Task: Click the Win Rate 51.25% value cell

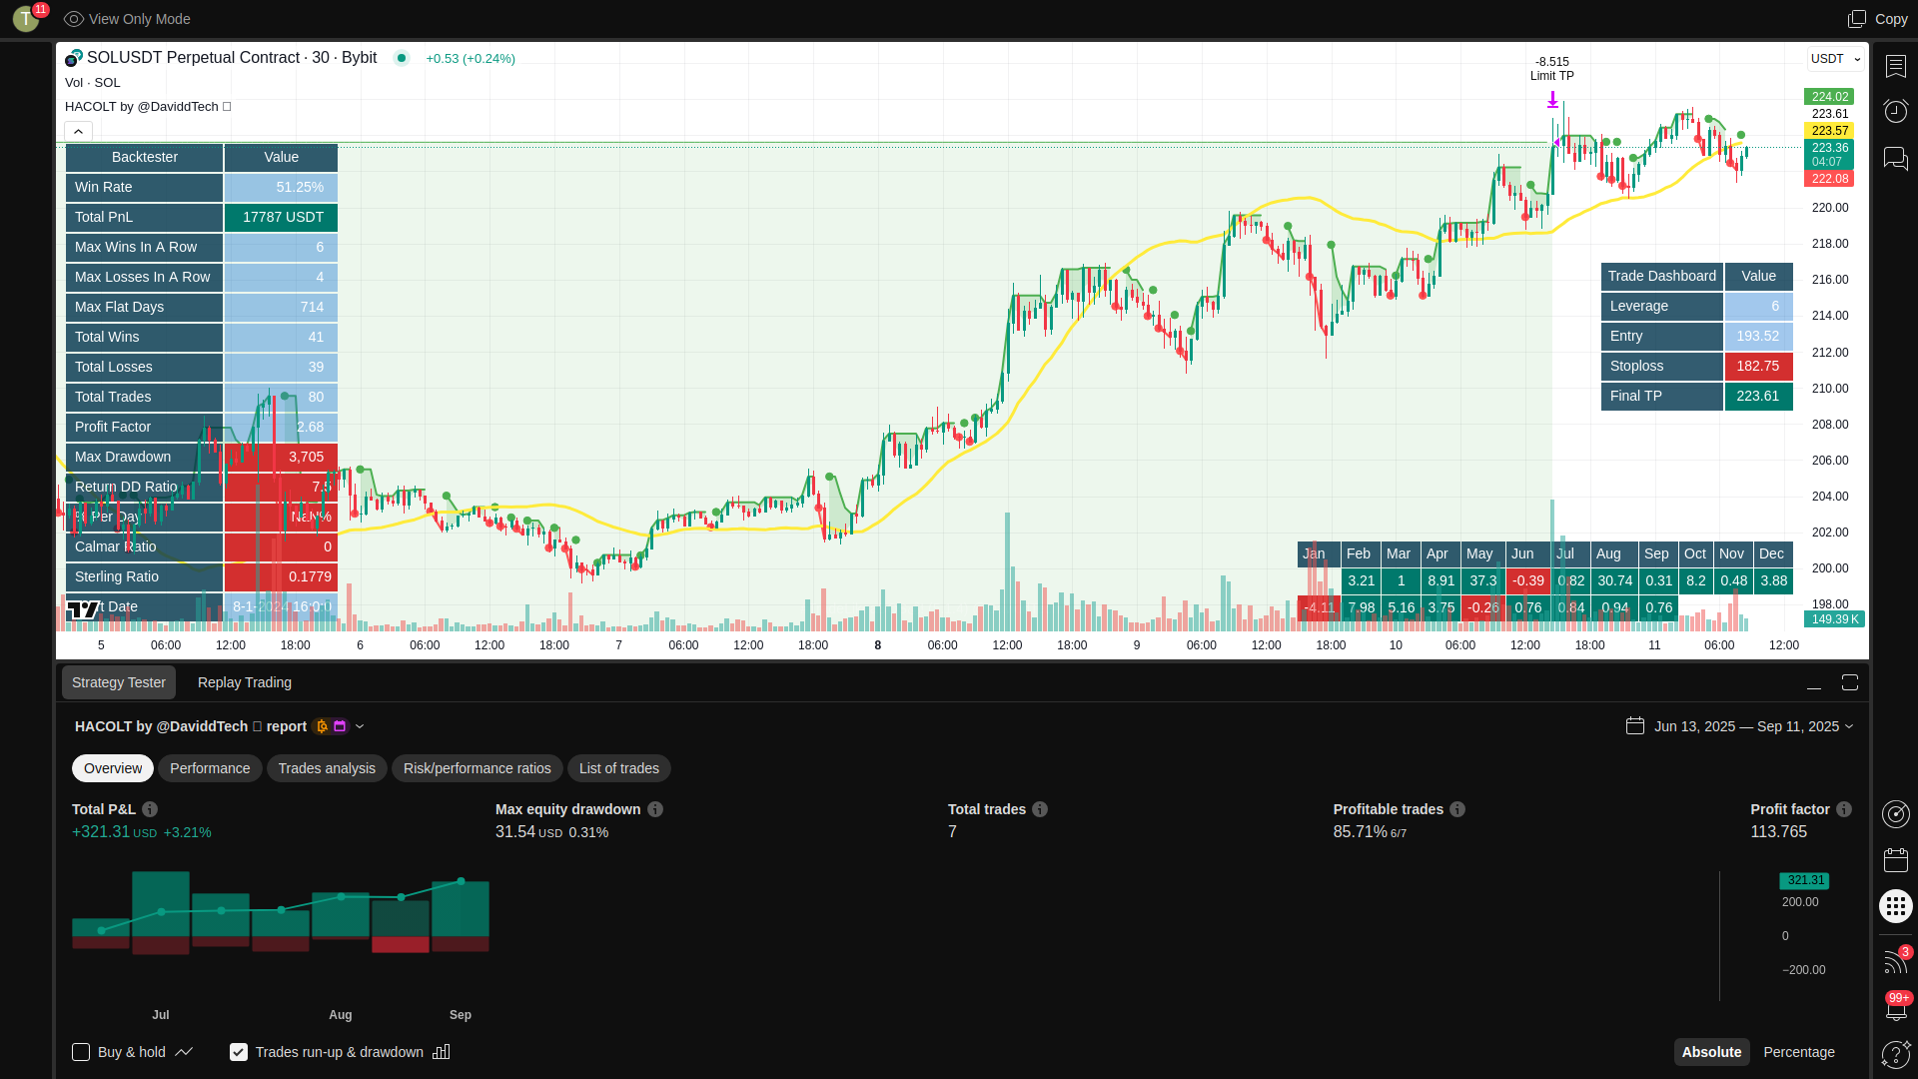Action: click(x=281, y=187)
